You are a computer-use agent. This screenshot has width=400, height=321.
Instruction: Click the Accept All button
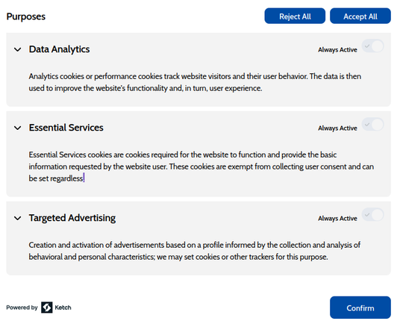coord(360,16)
